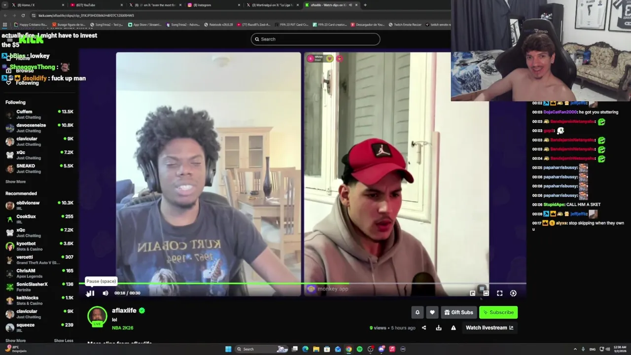This screenshot has height=355, width=631.
Task: Pause the clip playback
Action: pyautogui.click(x=91, y=293)
